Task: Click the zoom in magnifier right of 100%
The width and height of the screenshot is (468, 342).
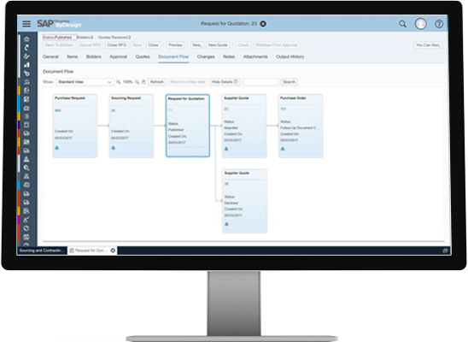Action: click(137, 82)
